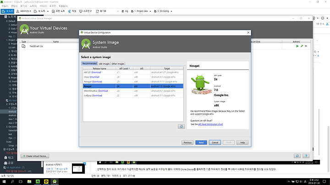Switch to Recommended tab
This screenshot has height=185, width=330.
coord(89,63)
